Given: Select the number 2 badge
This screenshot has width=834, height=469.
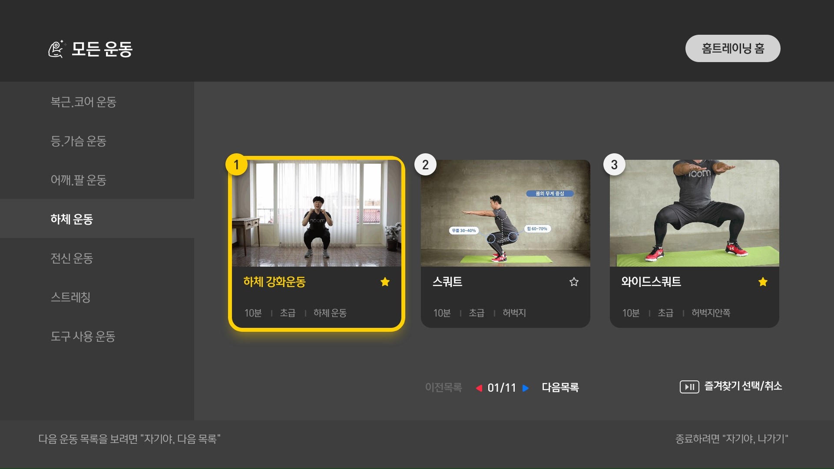Looking at the screenshot, I should click(x=425, y=165).
